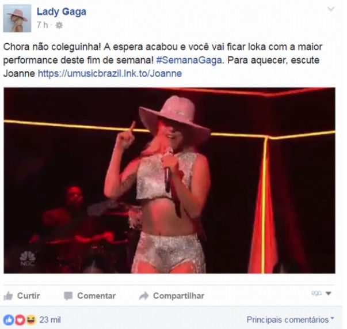View the 23 mil reactions count
The height and width of the screenshot is (329, 347).
click(50, 320)
